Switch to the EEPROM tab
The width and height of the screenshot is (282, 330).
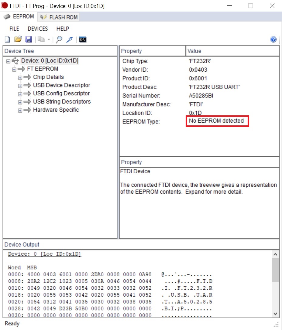click(x=19, y=17)
